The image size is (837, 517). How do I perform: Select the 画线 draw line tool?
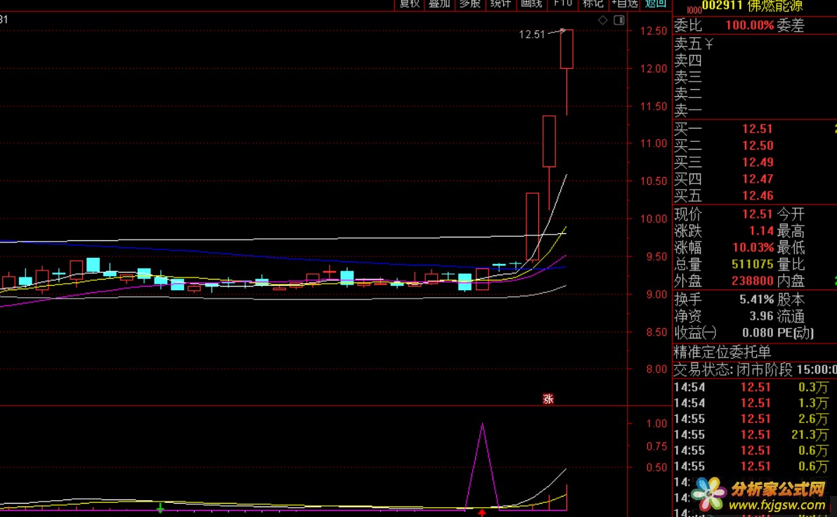coord(532,4)
